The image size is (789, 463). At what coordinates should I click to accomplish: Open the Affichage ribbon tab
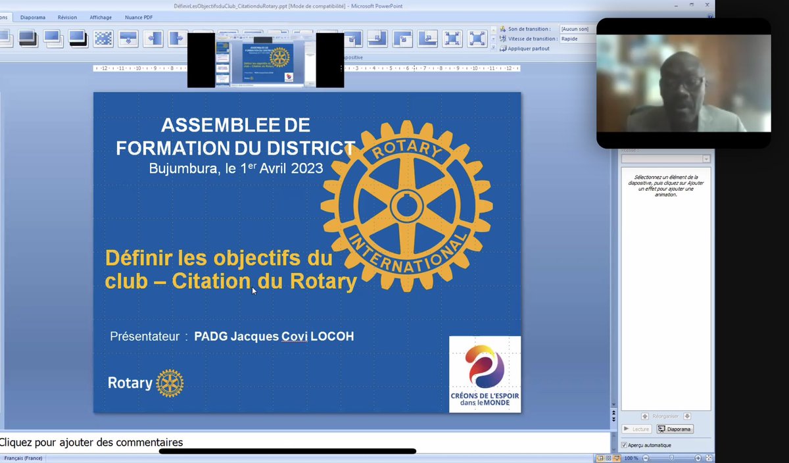pos(101,17)
